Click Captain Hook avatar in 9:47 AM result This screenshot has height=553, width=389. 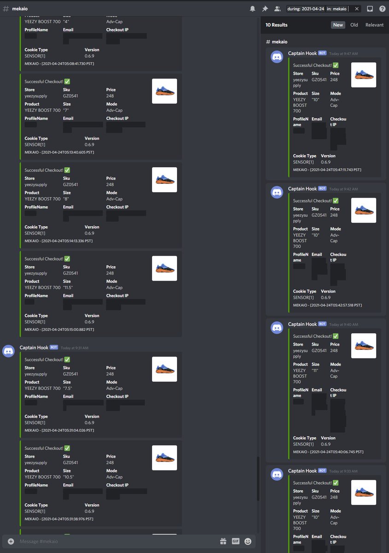[x=277, y=57]
